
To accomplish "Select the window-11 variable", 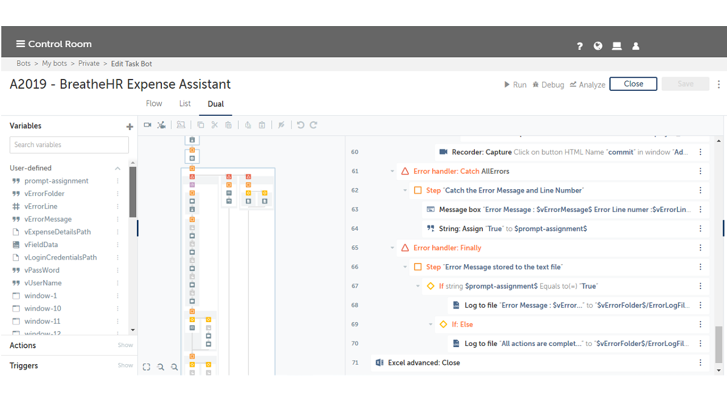I will point(43,322).
